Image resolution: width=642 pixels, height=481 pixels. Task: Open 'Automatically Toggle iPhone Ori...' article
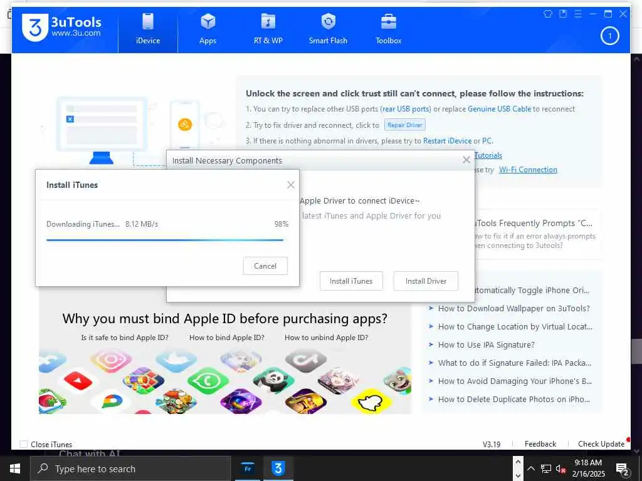[x=532, y=291]
